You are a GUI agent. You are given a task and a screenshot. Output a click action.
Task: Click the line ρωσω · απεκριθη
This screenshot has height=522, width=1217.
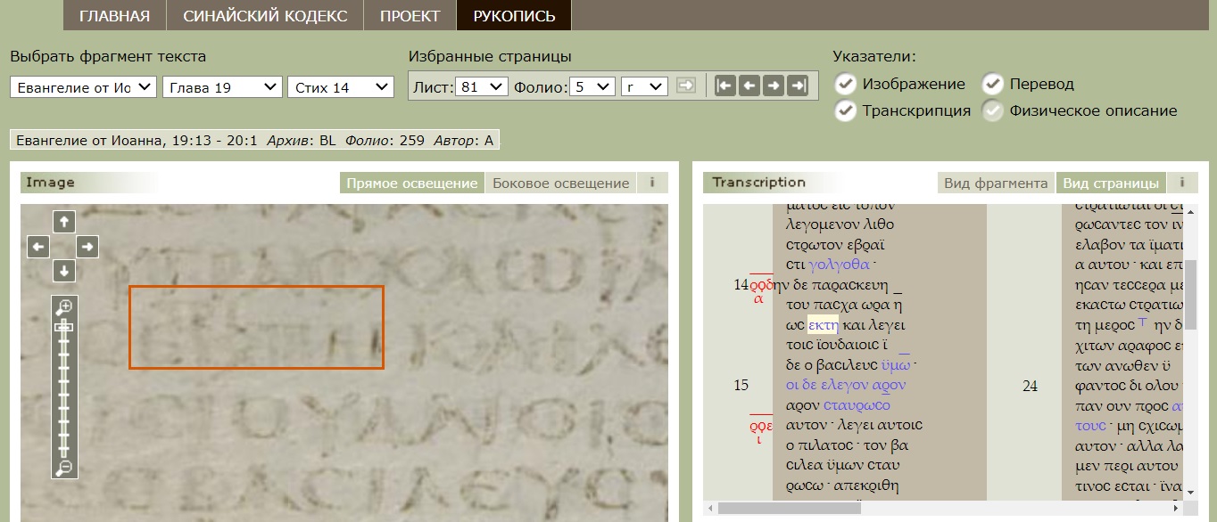[842, 485]
